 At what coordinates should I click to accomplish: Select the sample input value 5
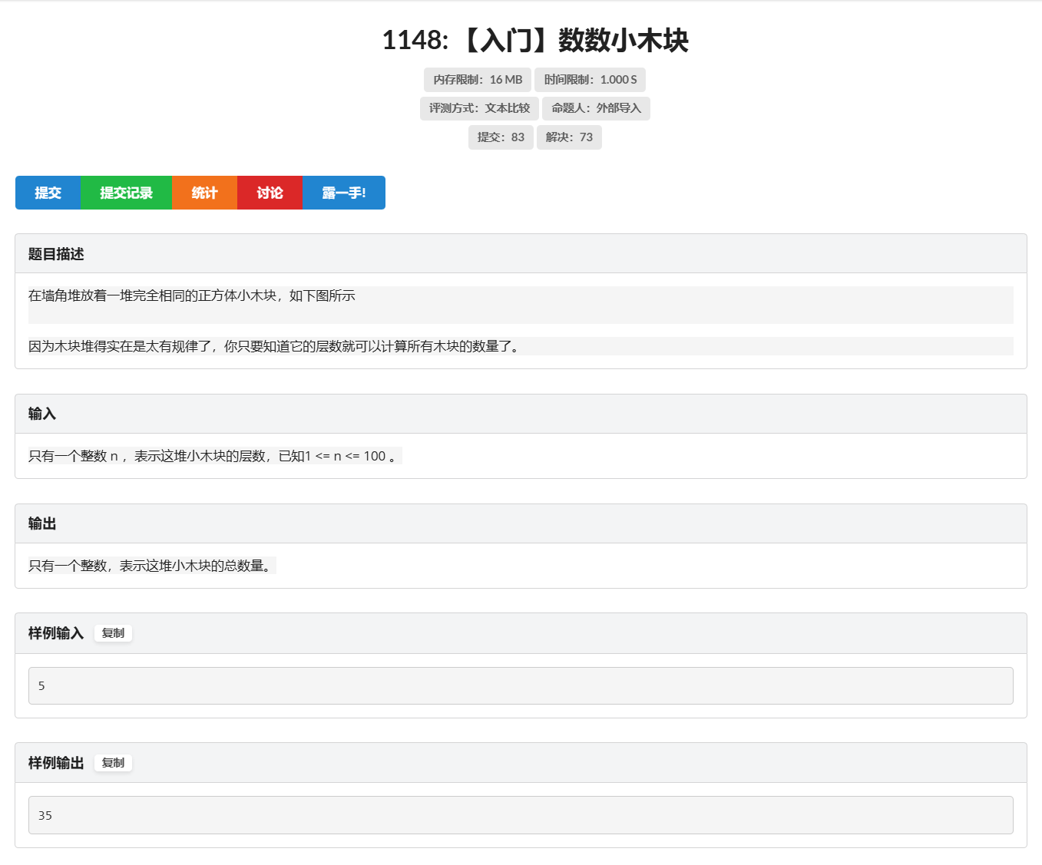(x=41, y=685)
